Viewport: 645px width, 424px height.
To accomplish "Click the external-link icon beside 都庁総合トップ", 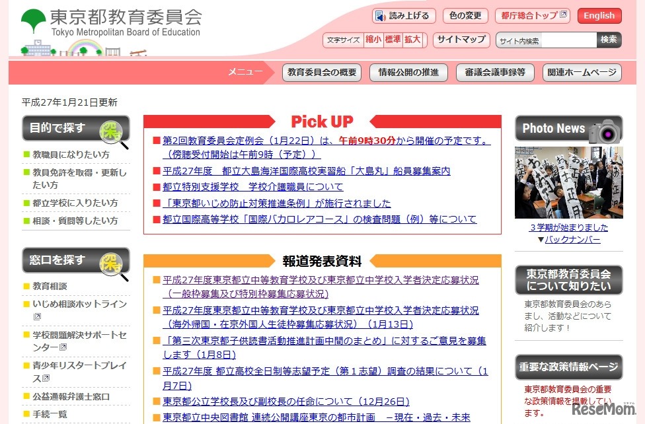I will click(564, 15).
